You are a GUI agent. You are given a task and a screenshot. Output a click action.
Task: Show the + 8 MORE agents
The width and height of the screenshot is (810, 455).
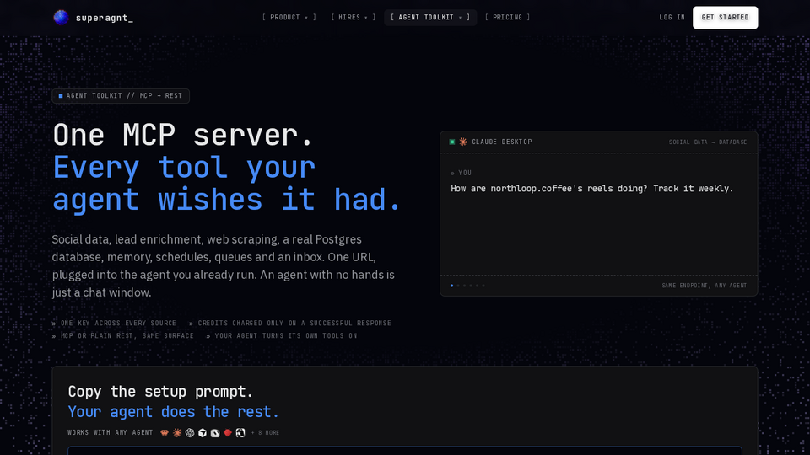coord(265,433)
